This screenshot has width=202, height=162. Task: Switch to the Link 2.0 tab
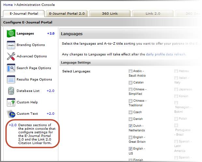pos(153,14)
